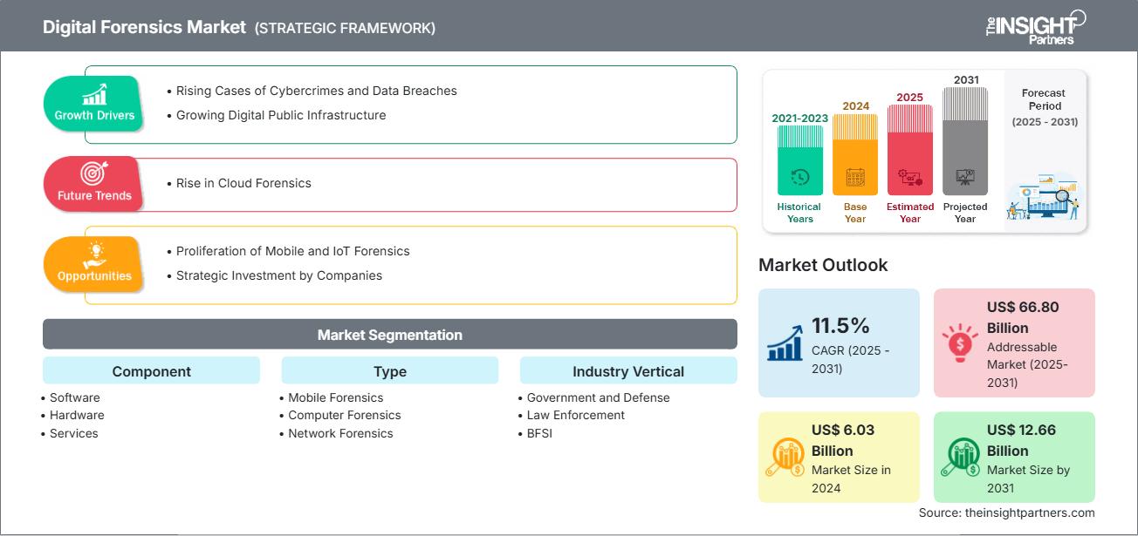Image resolution: width=1138 pixels, height=536 pixels.
Task: Click The Insight Partners logo
Action: (1036, 27)
